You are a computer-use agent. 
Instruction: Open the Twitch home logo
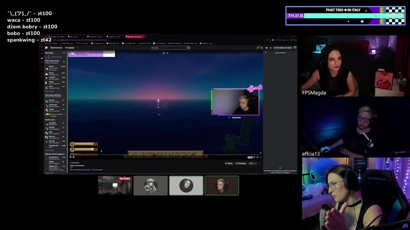pos(46,48)
